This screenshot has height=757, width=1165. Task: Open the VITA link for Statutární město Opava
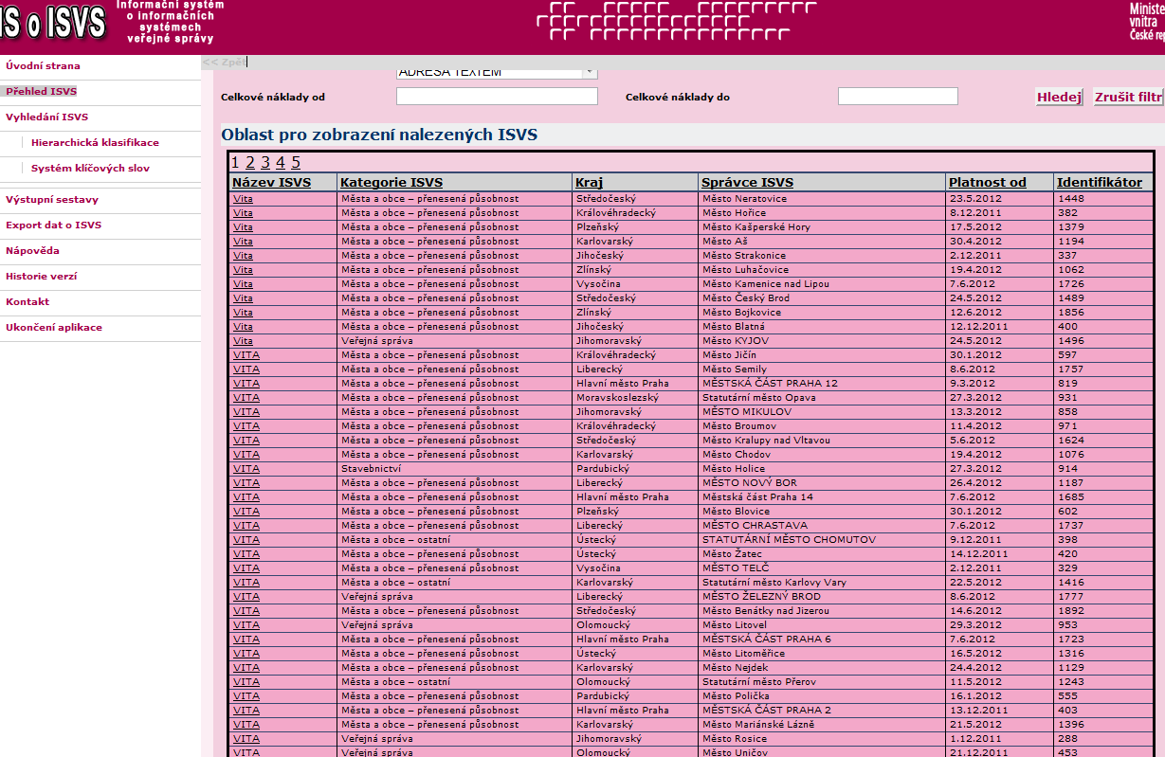pyautogui.click(x=246, y=398)
